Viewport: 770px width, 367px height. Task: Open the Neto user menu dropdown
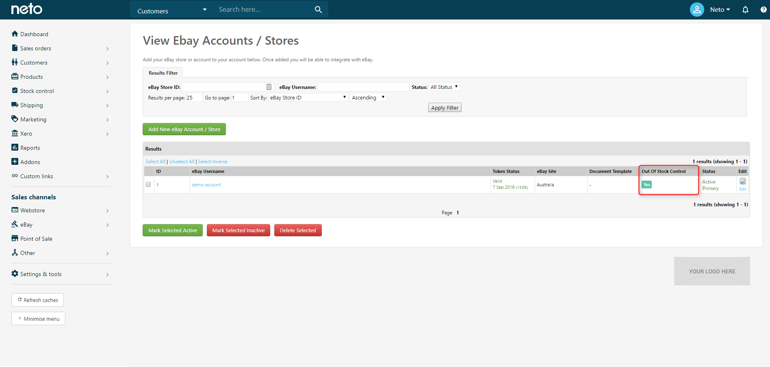coord(720,9)
